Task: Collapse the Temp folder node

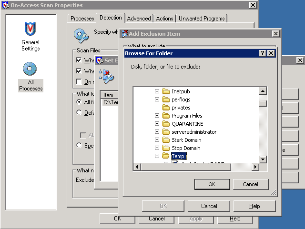Action: 157,156
